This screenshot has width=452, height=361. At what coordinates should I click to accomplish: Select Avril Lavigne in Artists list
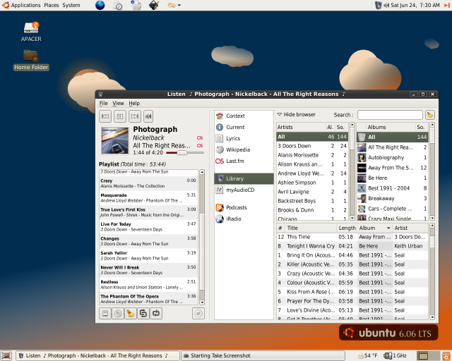312,192
